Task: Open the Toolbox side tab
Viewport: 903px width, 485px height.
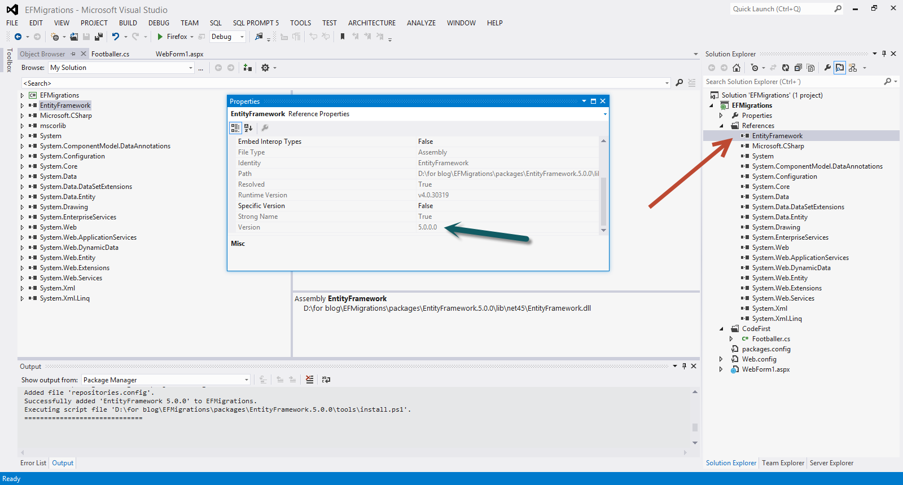Action: pos(9,60)
